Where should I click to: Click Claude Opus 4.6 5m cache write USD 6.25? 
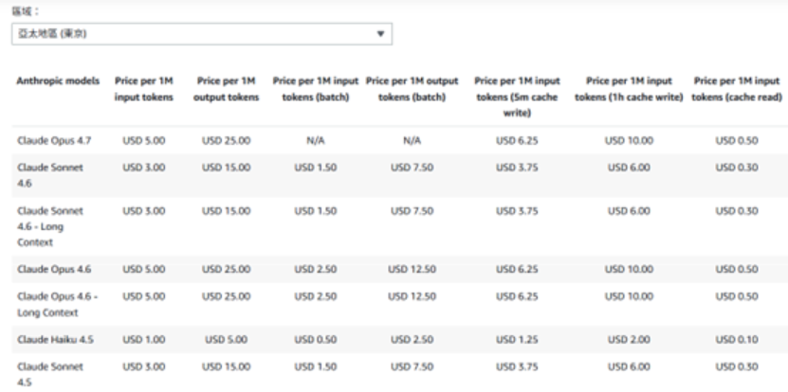click(517, 269)
